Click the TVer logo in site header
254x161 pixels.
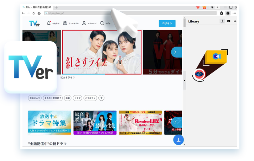click(35, 23)
